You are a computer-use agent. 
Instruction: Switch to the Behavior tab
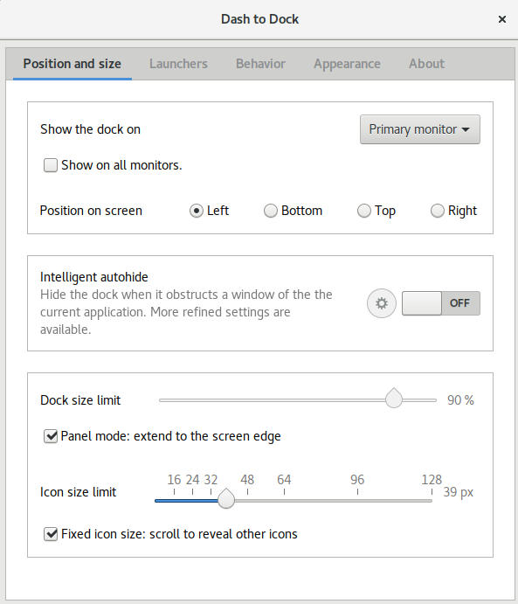(x=260, y=64)
